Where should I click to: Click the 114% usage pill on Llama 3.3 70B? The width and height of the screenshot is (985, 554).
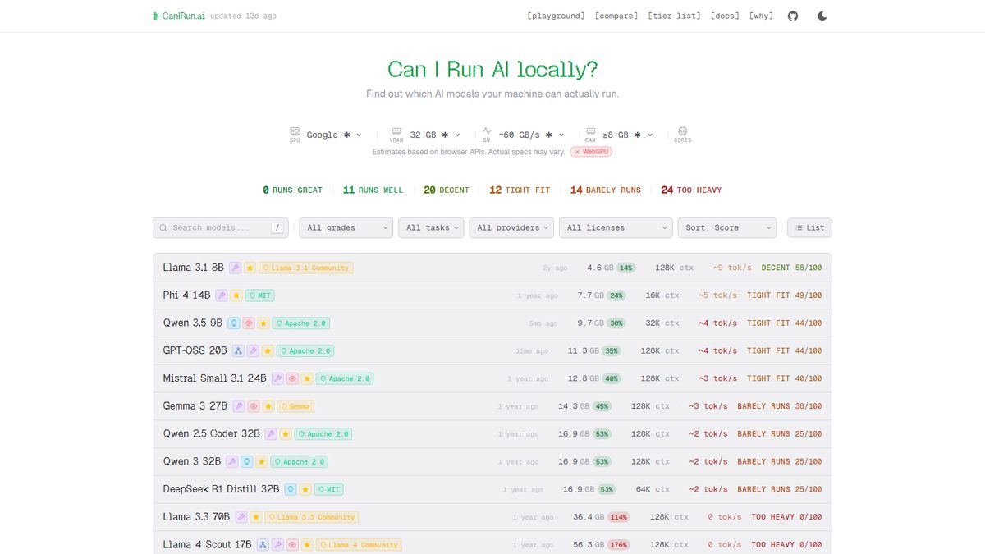click(x=619, y=517)
